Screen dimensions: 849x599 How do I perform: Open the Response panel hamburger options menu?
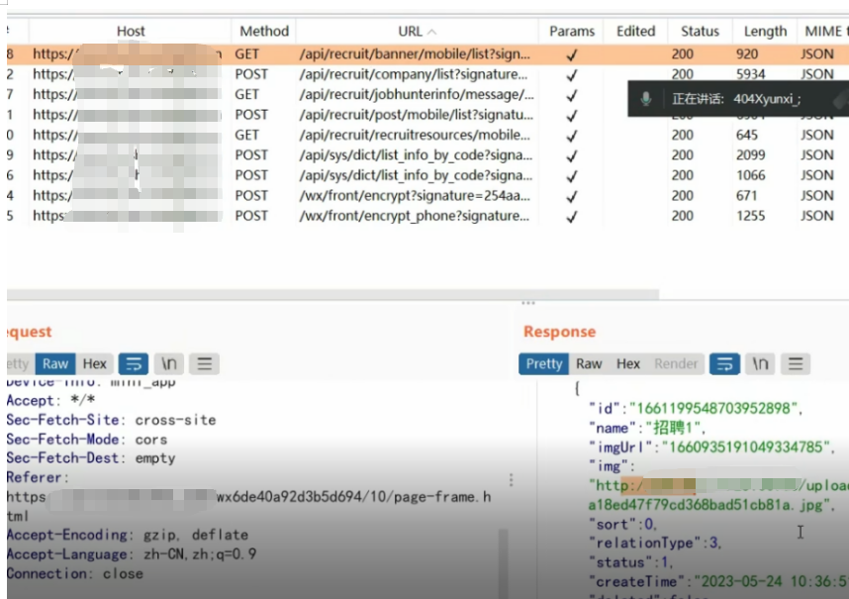[796, 363]
